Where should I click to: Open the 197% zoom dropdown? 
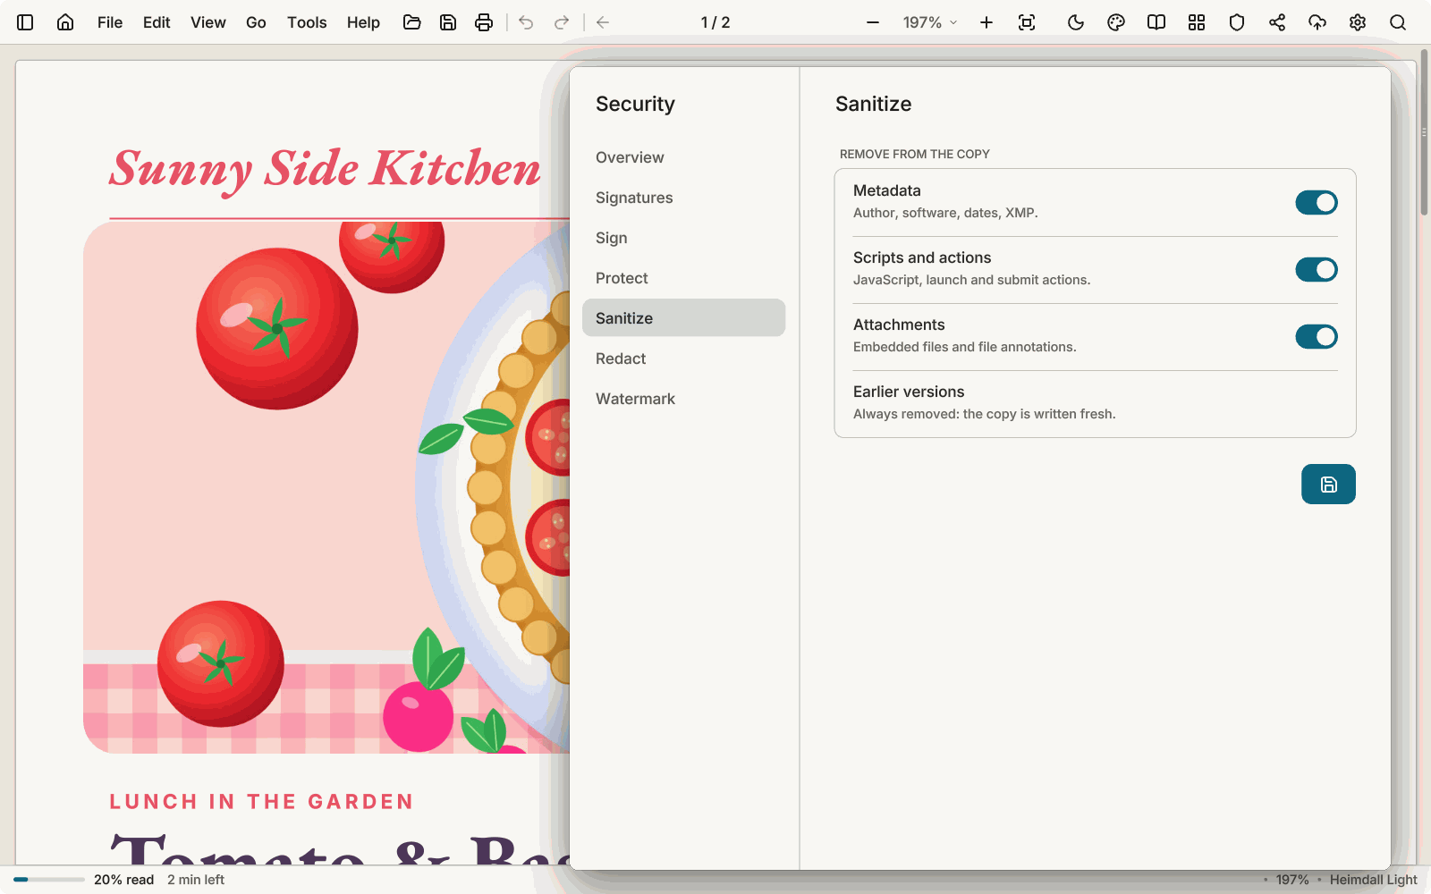coord(930,22)
